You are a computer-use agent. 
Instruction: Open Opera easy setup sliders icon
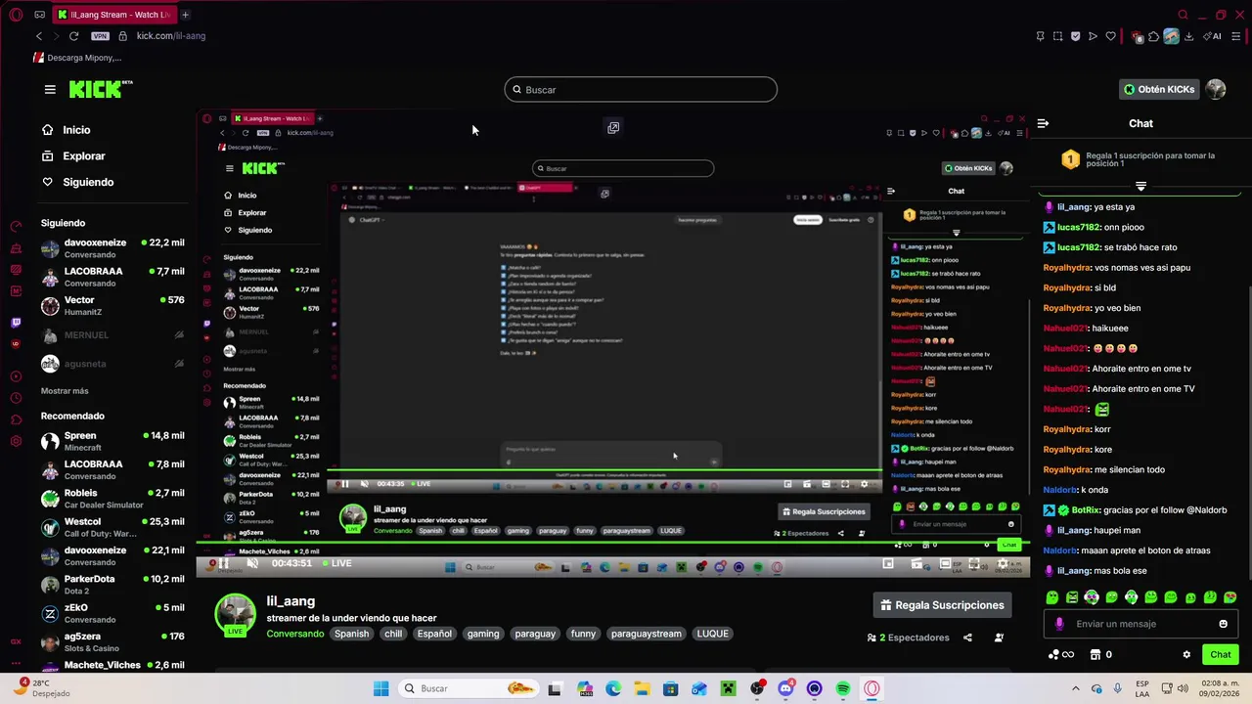tap(1237, 36)
